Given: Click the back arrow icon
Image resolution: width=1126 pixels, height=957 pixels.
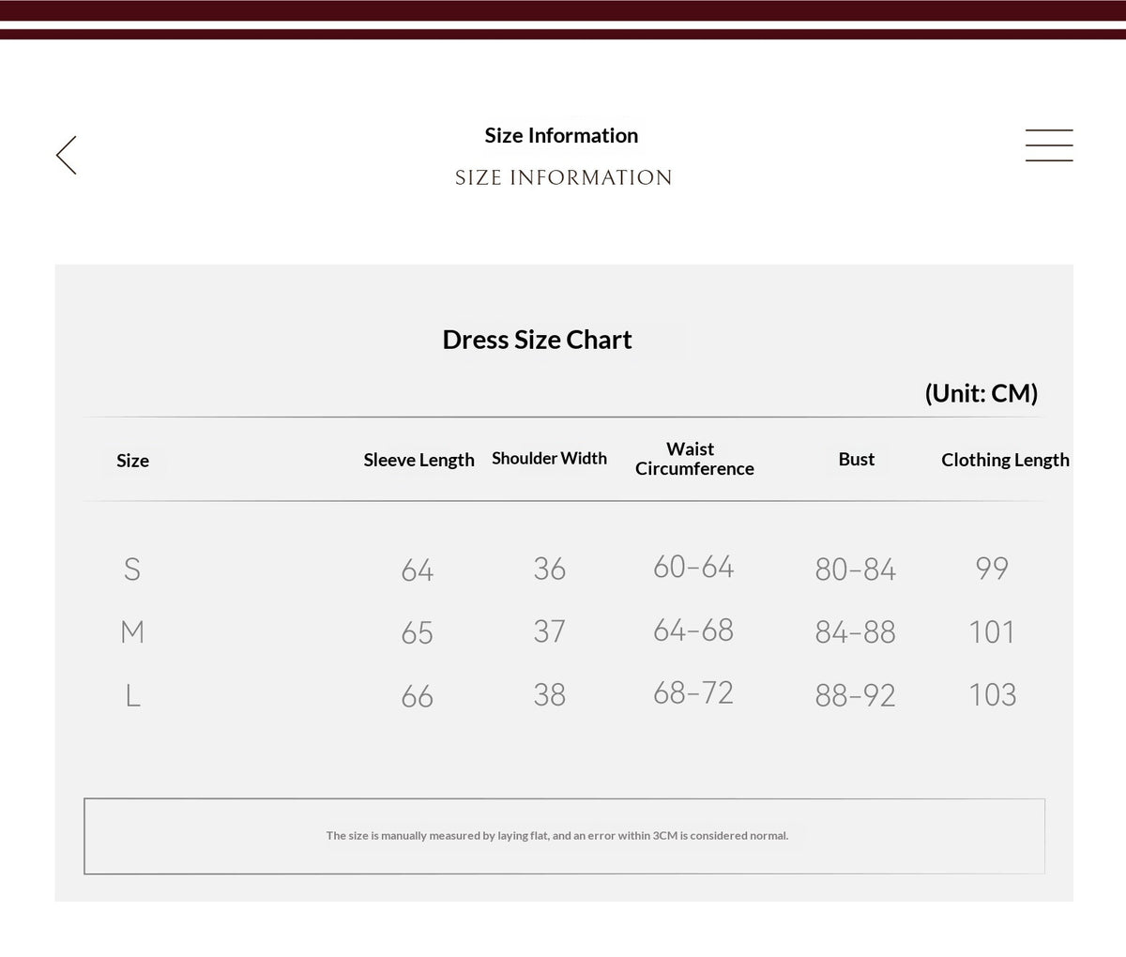Looking at the screenshot, I should pos(66,155).
